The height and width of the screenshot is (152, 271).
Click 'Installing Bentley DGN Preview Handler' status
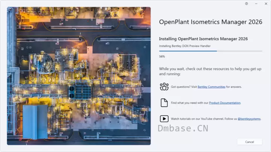185,46
